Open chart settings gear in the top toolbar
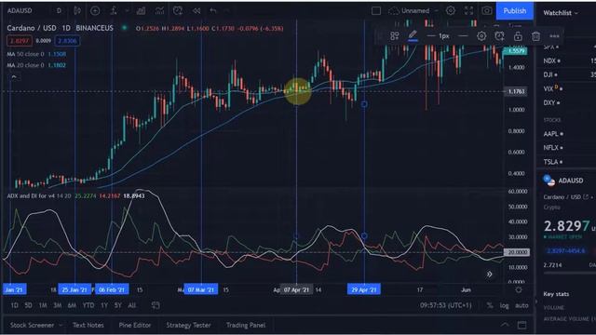 [451, 10]
